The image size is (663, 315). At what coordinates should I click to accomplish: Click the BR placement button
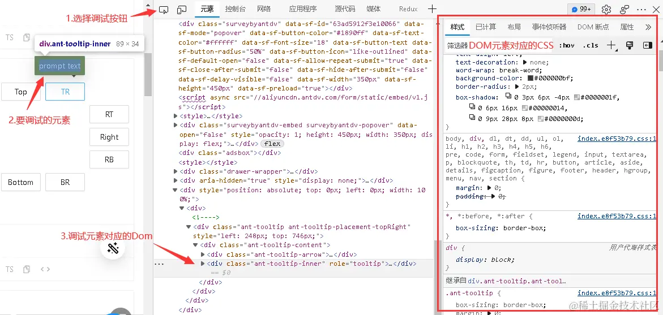65,182
